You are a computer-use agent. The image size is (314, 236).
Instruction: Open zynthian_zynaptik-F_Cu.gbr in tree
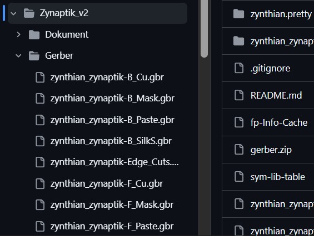pyautogui.click(x=107, y=184)
